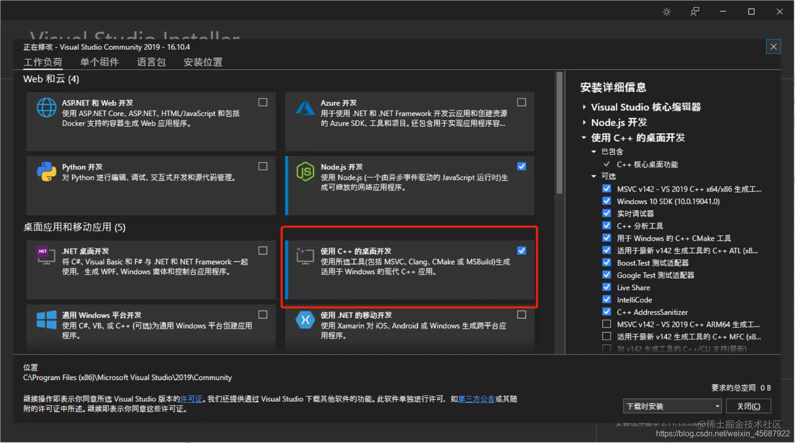Expand the Visual Studio 核心编辑器 node
Image resolution: width=795 pixels, height=443 pixels.
click(x=584, y=107)
